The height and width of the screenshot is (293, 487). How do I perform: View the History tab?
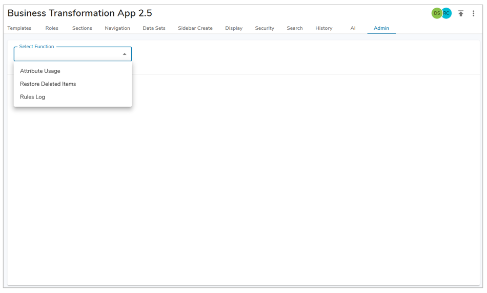click(x=324, y=28)
